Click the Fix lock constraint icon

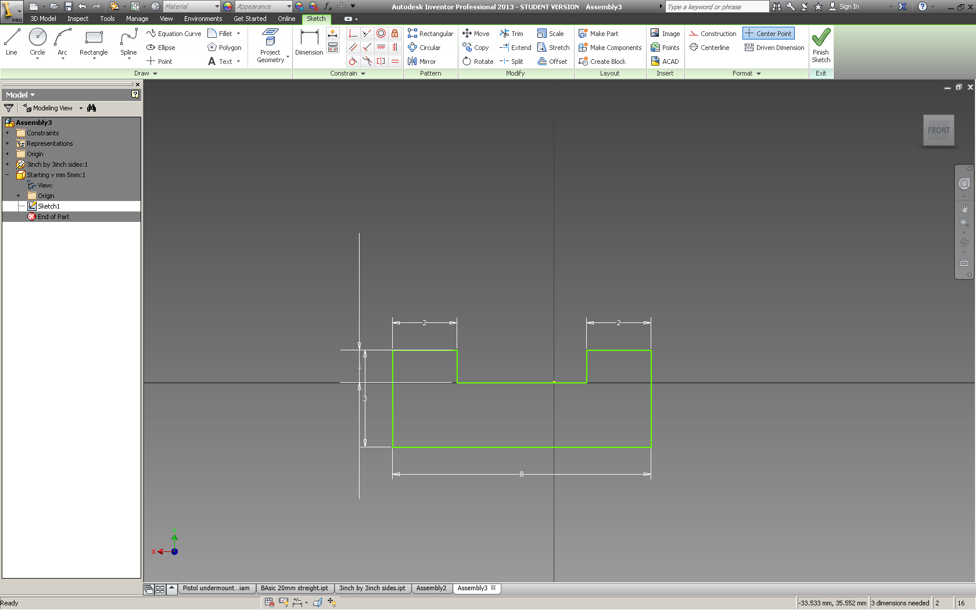point(395,34)
